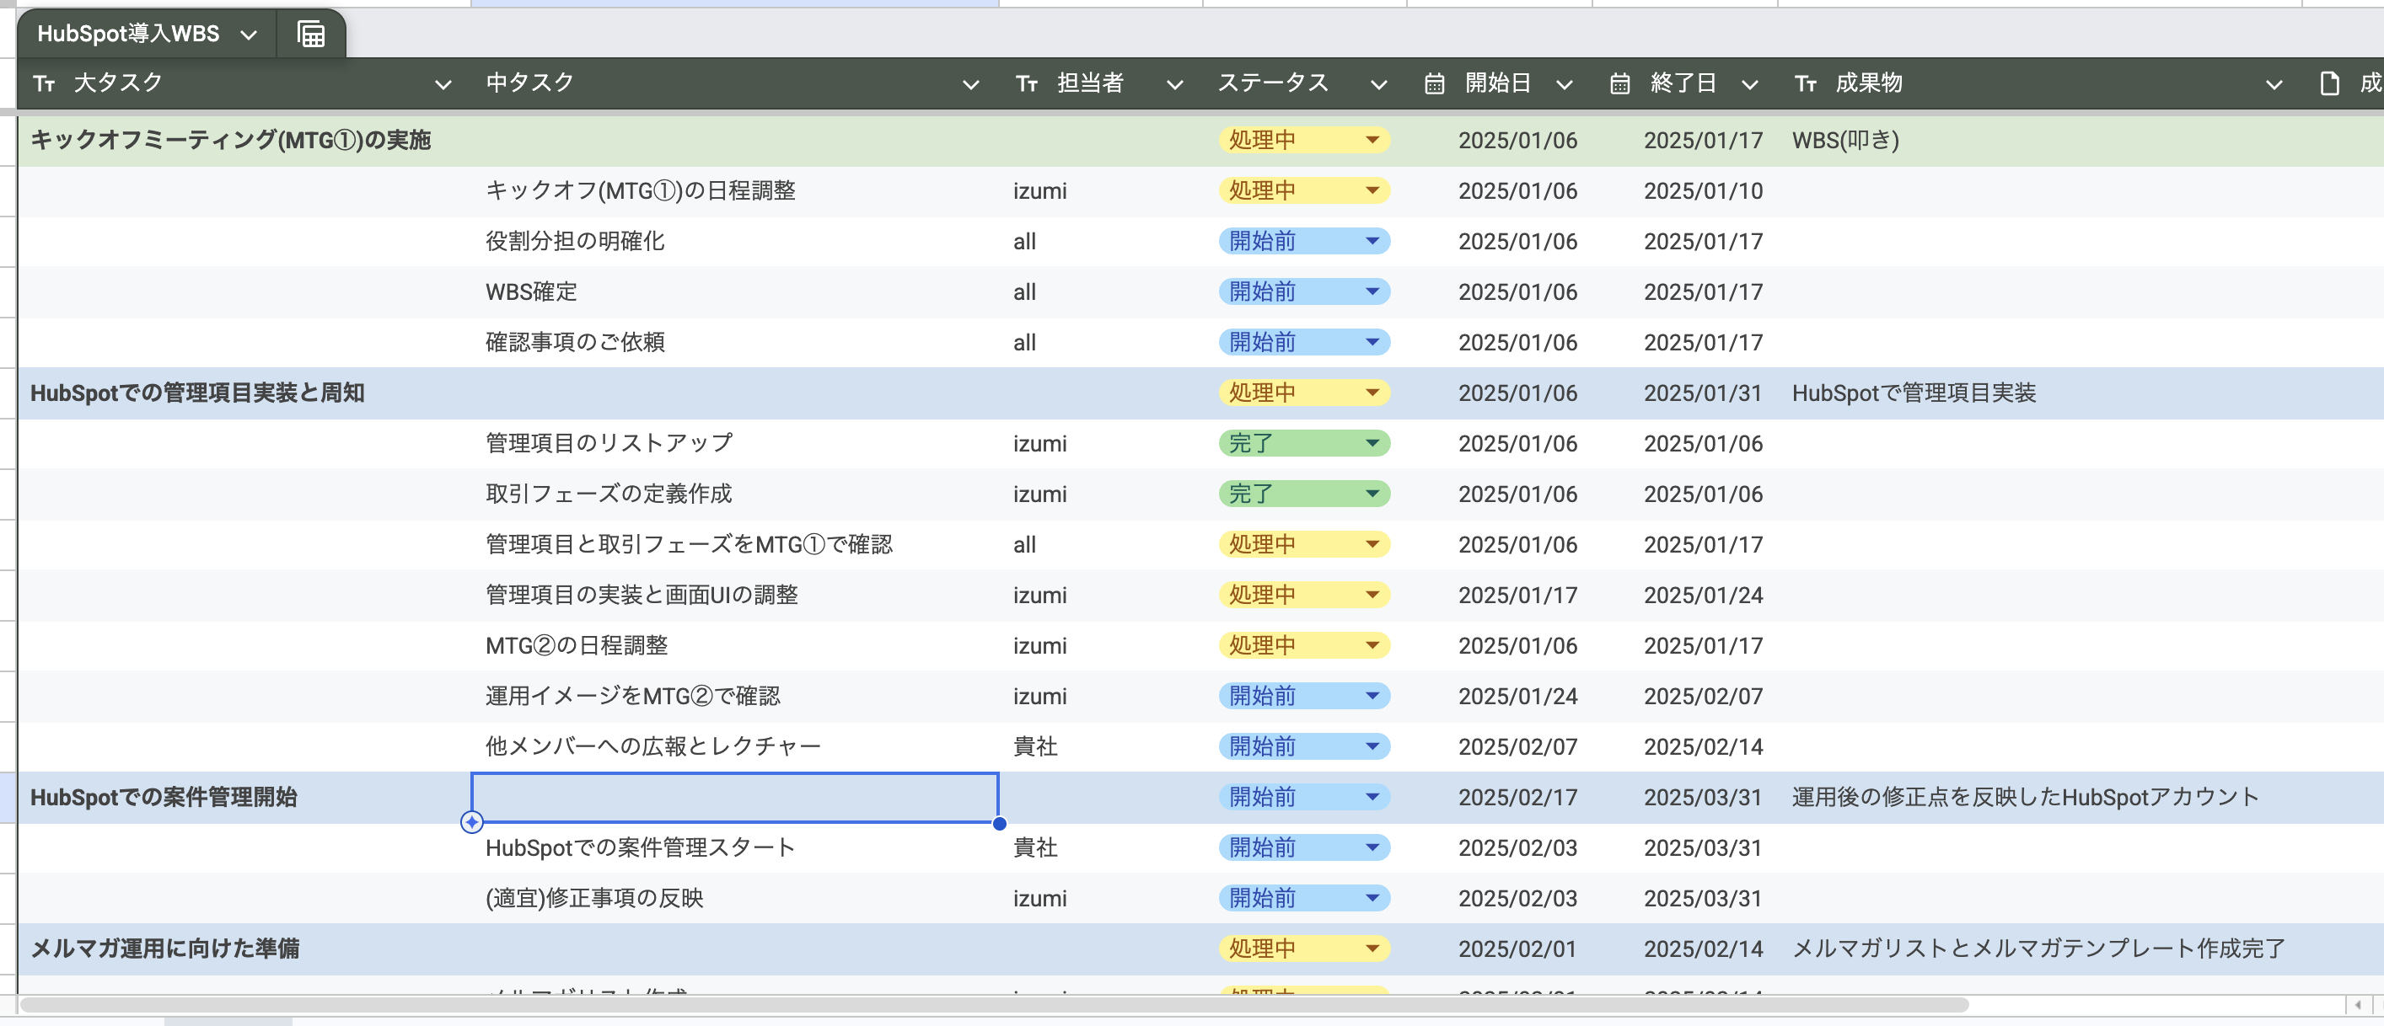Click 貴社 assignee in 他メンバーへの広報 row

pos(1035,746)
